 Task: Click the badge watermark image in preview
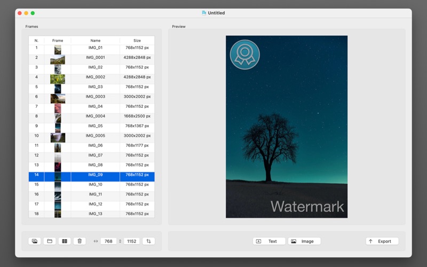pyautogui.click(x=244, y=54)
